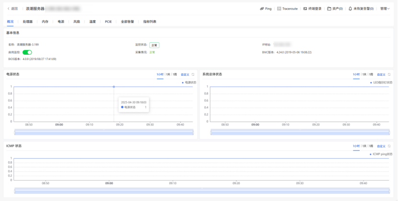Viewport: 398px width, 201px height.
Task: Toggle ICMP ping状态 legend series
Action: tap(381, 154)
